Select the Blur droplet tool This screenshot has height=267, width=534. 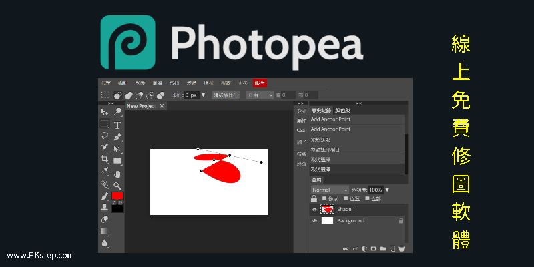[x=105, y=243]
